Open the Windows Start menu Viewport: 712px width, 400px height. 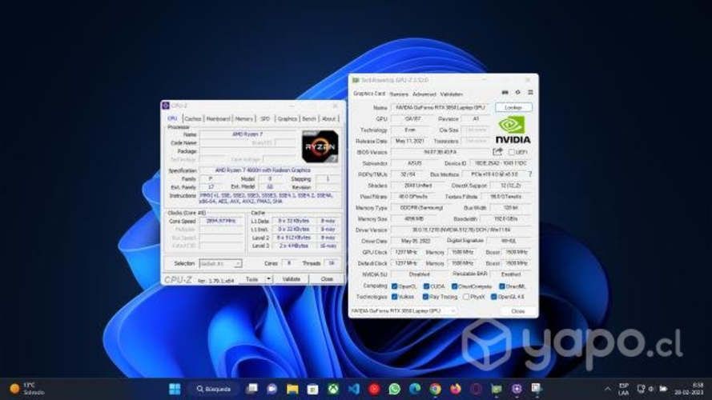click(x=175, y=389)
